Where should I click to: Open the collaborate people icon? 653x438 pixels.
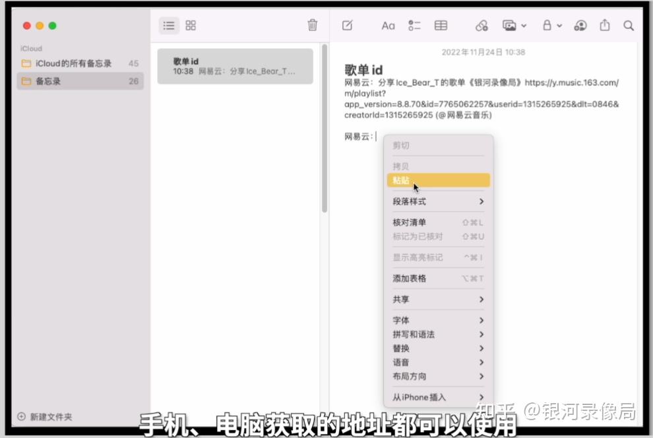tap(580, 26)
